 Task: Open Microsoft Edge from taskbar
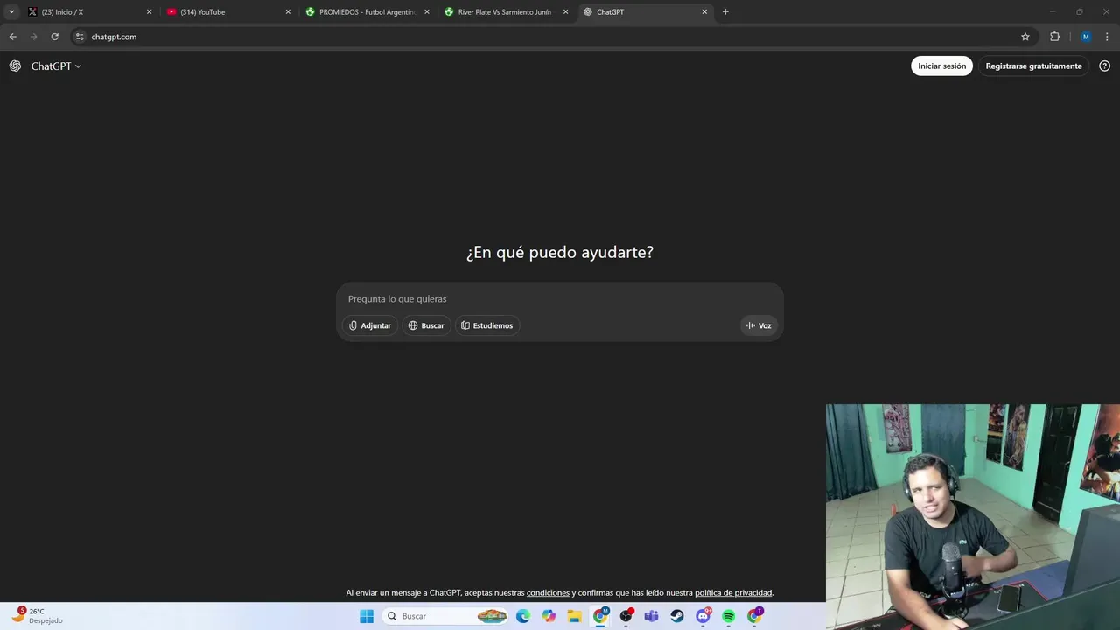[x=523, y=616]
